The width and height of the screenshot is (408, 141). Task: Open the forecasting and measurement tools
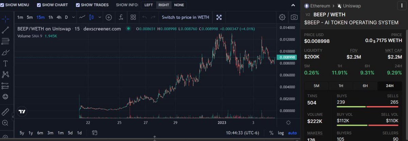click(5, 85)
